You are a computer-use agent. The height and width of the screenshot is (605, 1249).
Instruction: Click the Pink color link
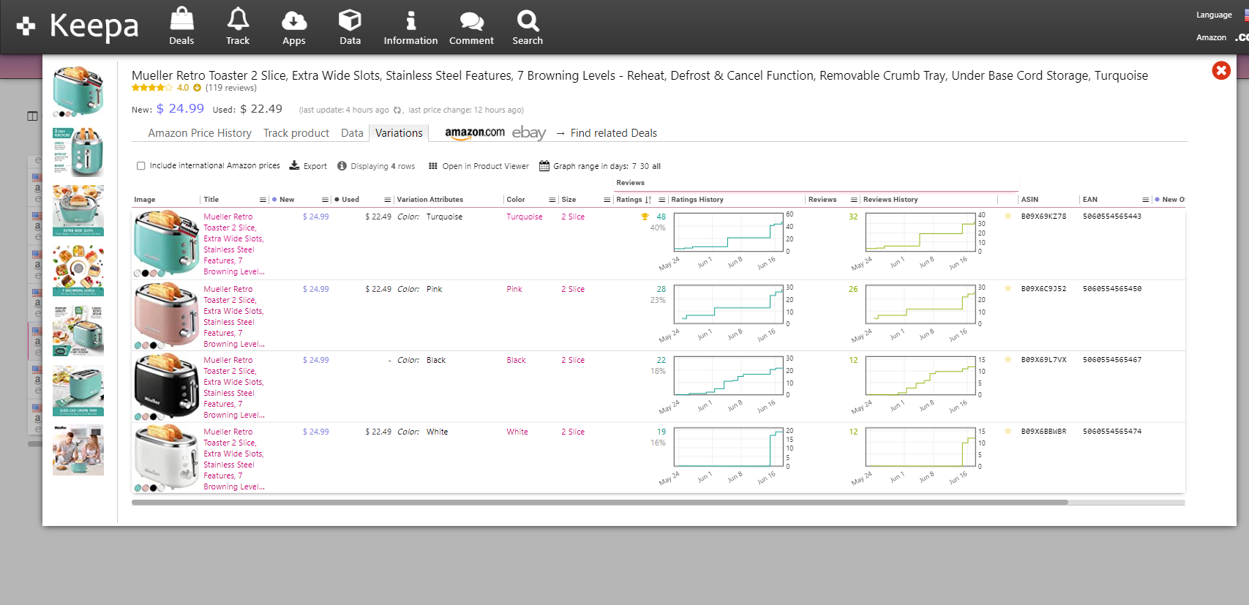tap(514, 289)
